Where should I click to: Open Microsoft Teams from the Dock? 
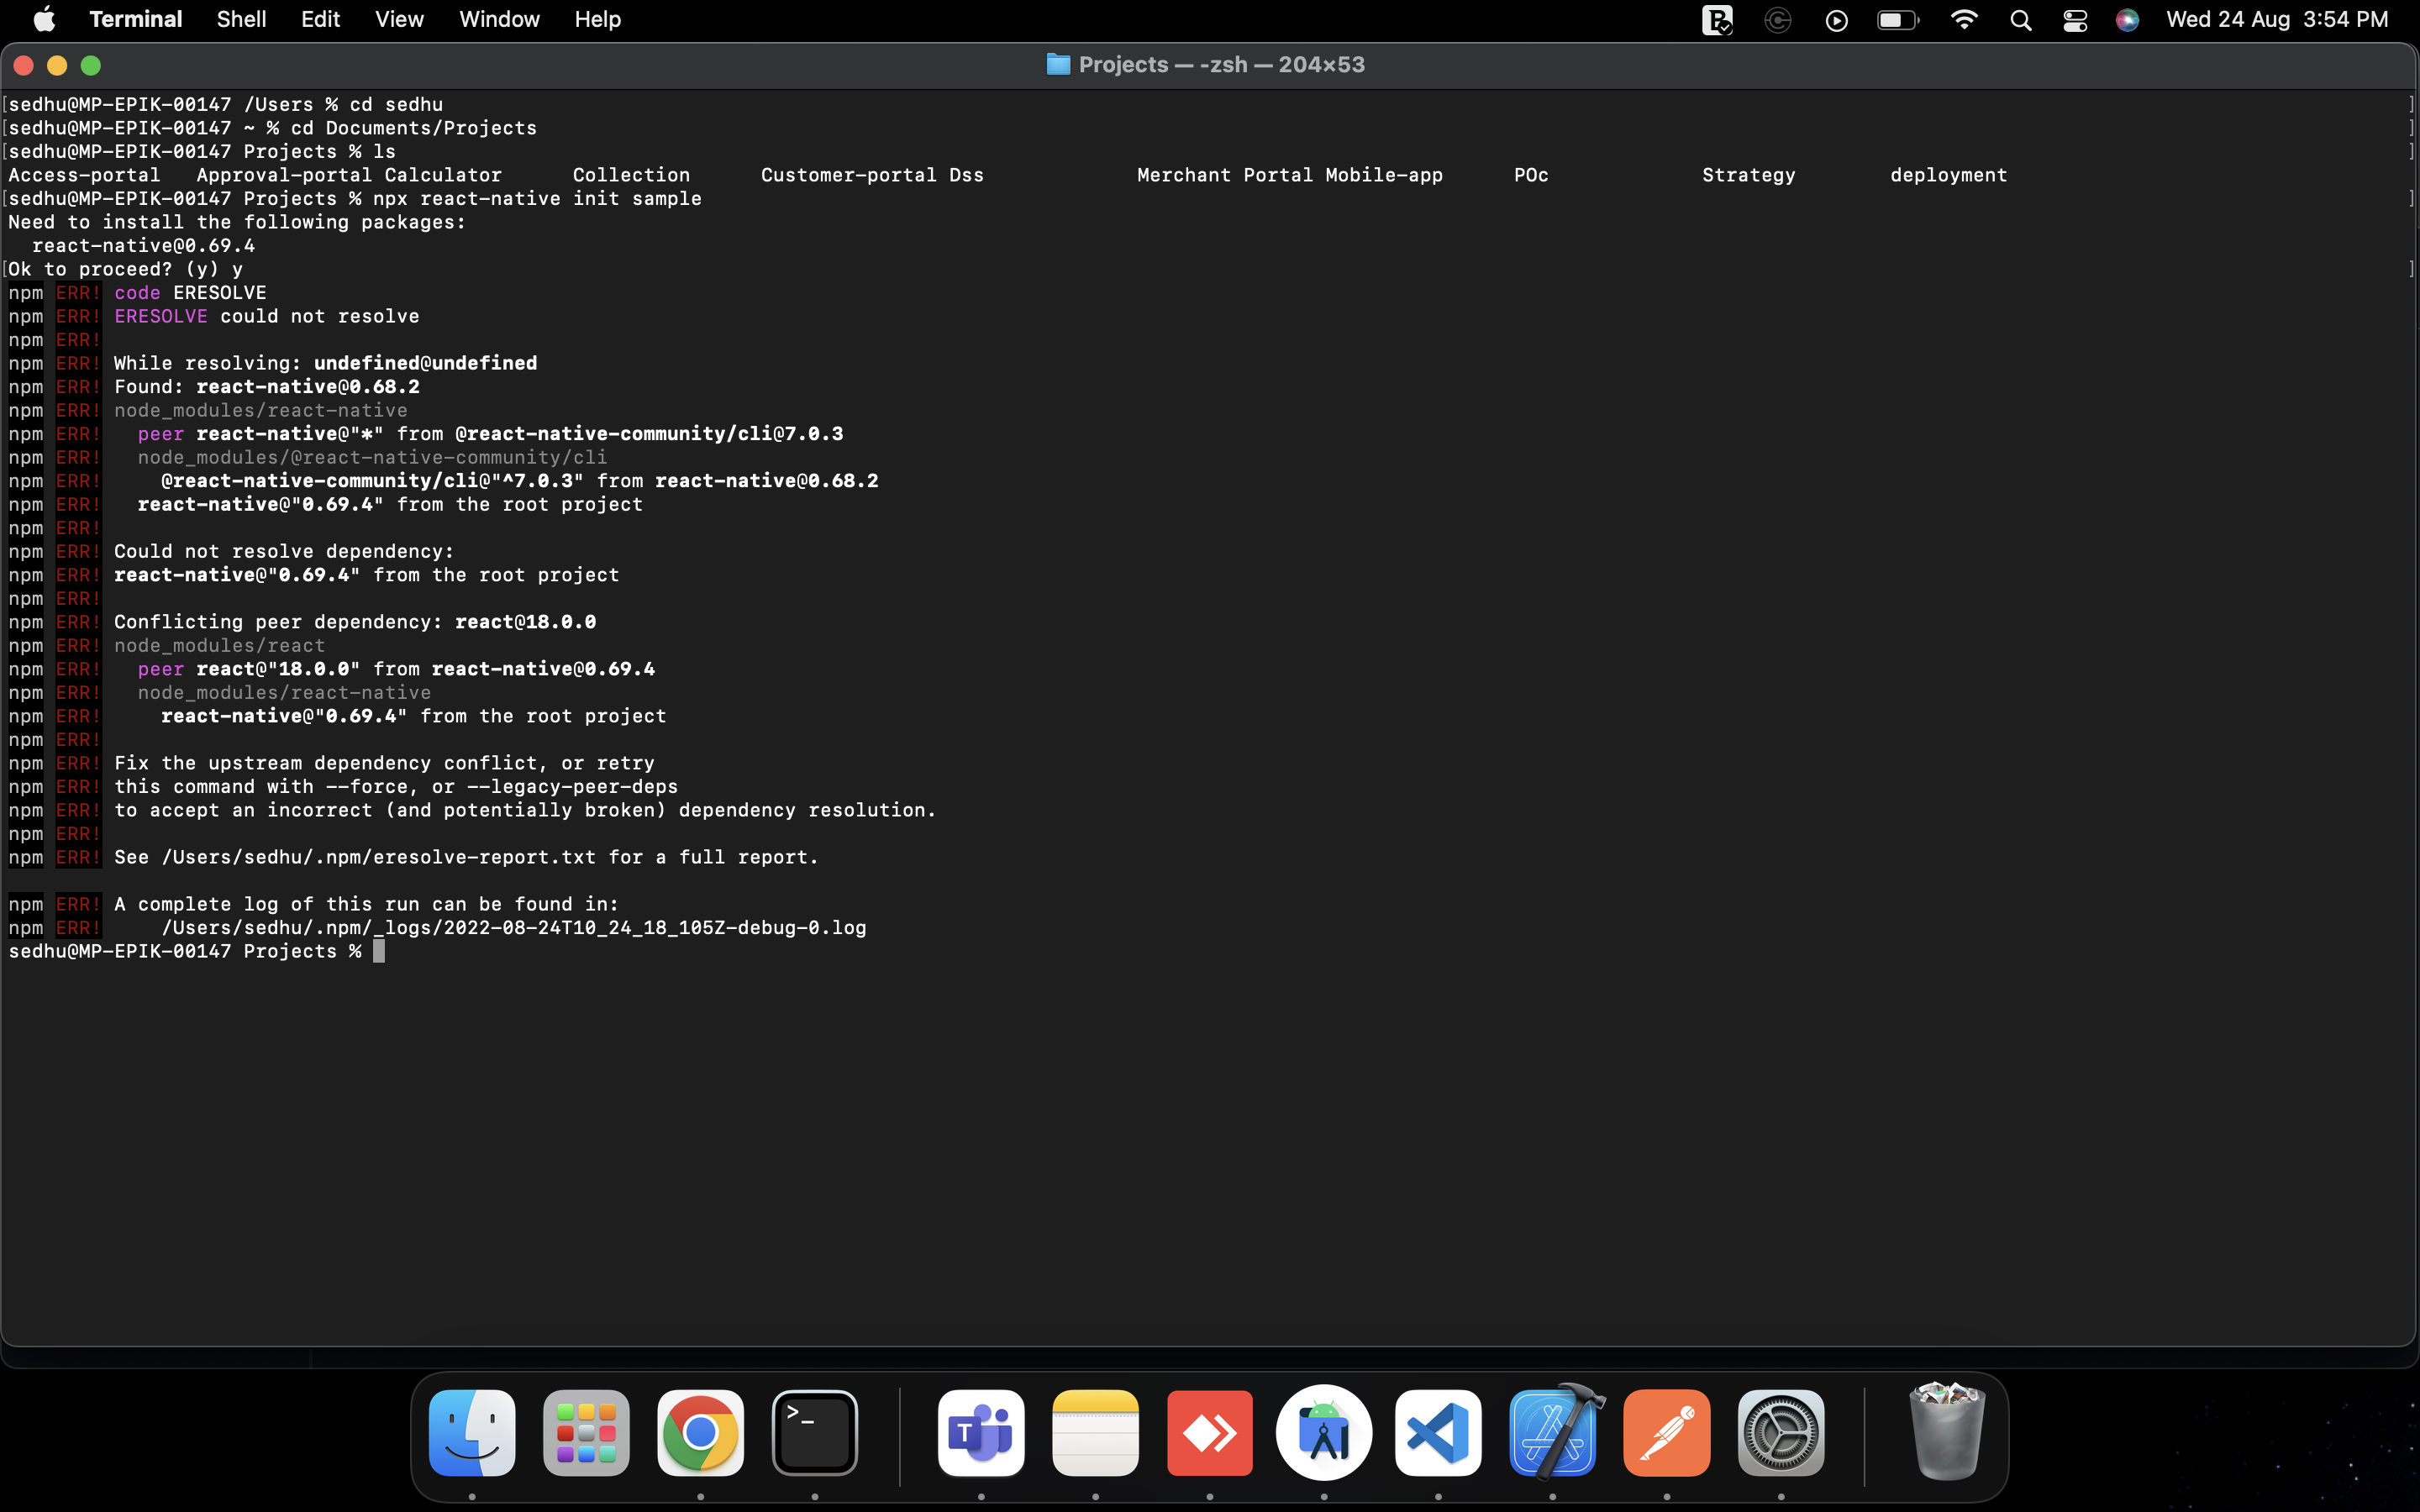click(x=981, y=1433)
